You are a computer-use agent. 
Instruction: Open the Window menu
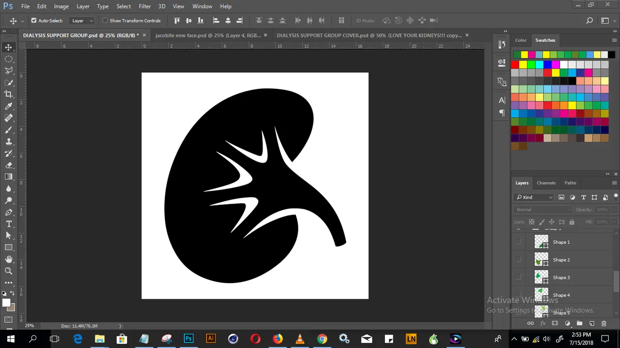(202, 6)
